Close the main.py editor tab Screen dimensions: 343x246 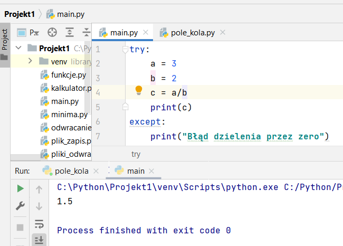[x=146, y=32]
